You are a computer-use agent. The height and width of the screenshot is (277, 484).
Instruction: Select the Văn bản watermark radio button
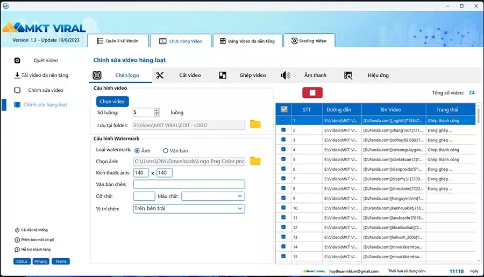[x=166, y=151]
